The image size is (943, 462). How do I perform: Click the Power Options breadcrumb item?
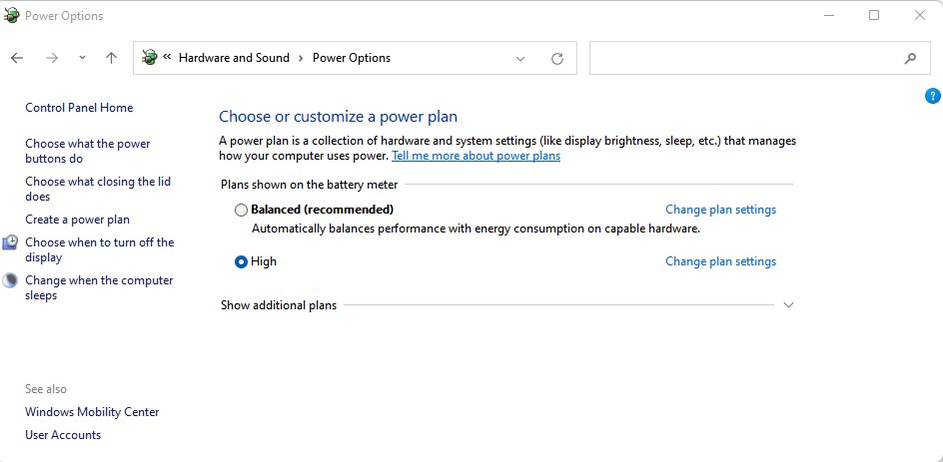coord(352,58)
